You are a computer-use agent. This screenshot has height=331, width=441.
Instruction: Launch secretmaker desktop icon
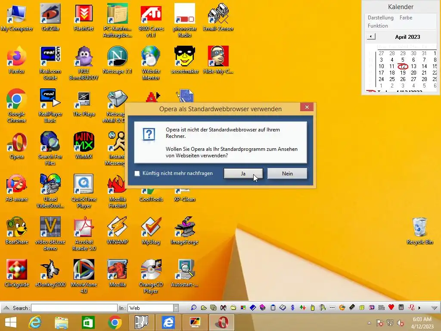click(x=184, y=60)
